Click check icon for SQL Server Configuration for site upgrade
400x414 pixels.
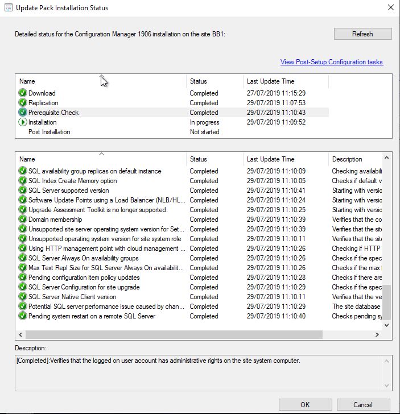(23, 287)
